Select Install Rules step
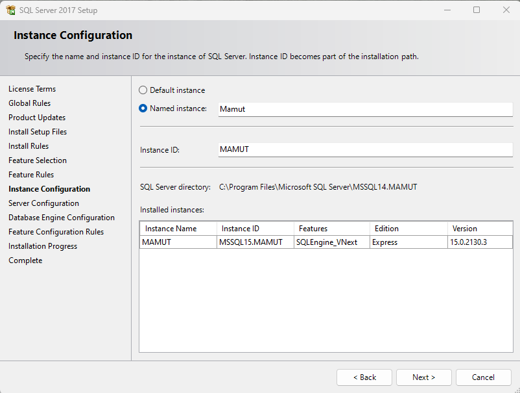520x393 pixels. [x=29, y=146]
